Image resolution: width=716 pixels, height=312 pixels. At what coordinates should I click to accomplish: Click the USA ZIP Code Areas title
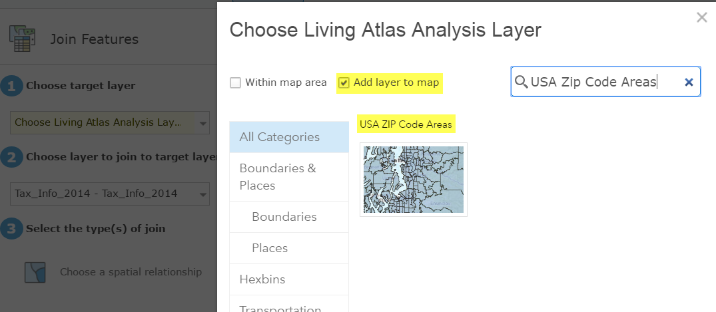point(406,124)
